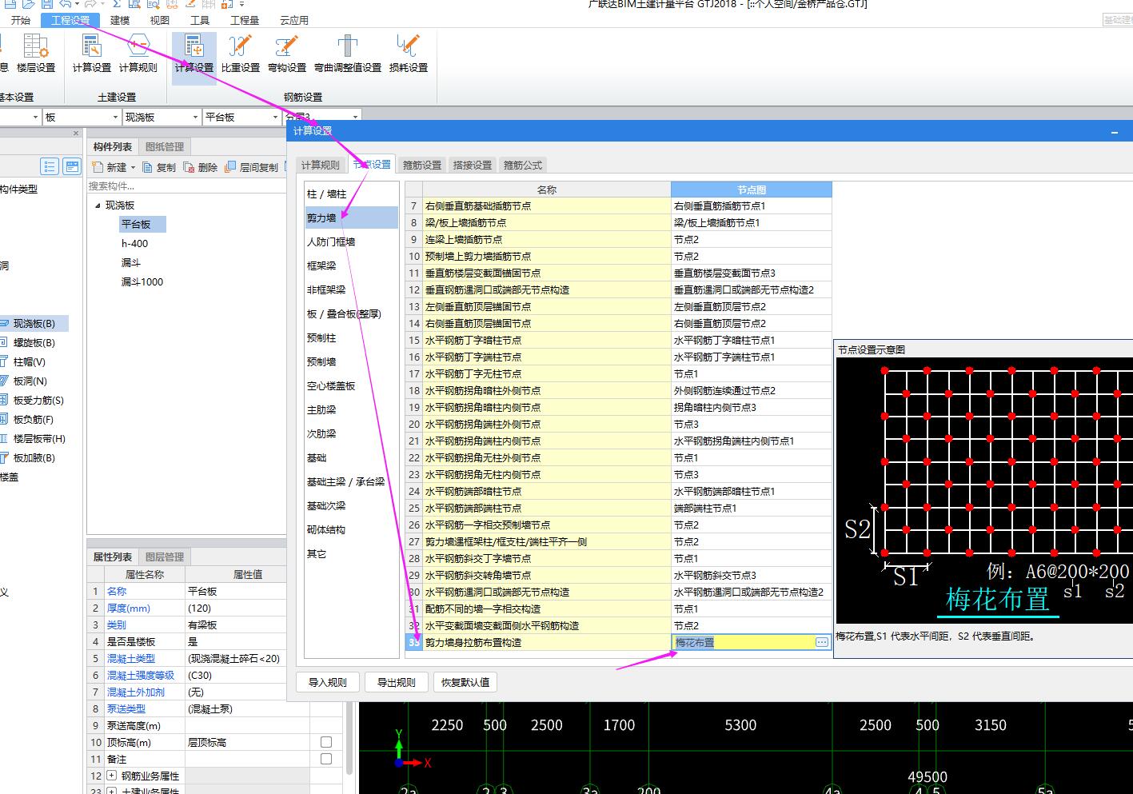Click 复制 in component list toolbar
The image size is (1133, 794).
pos(158,167)
